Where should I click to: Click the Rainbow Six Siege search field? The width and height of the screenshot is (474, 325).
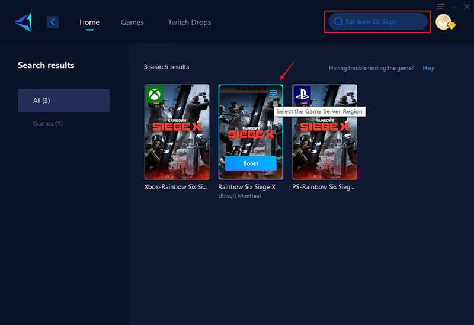tap(378, 21)
